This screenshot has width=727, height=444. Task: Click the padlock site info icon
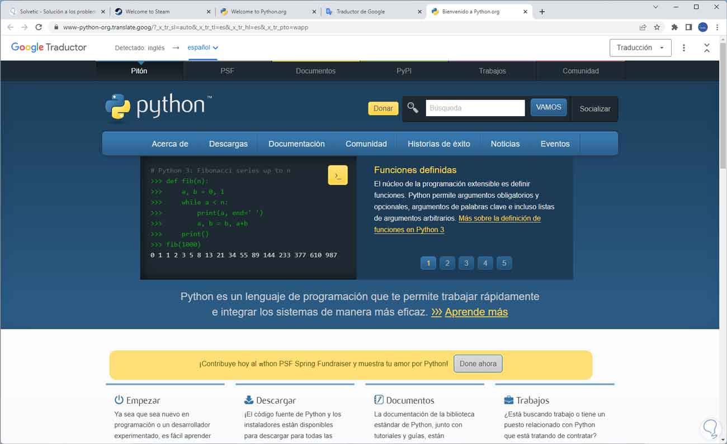[x=56, y=27]
